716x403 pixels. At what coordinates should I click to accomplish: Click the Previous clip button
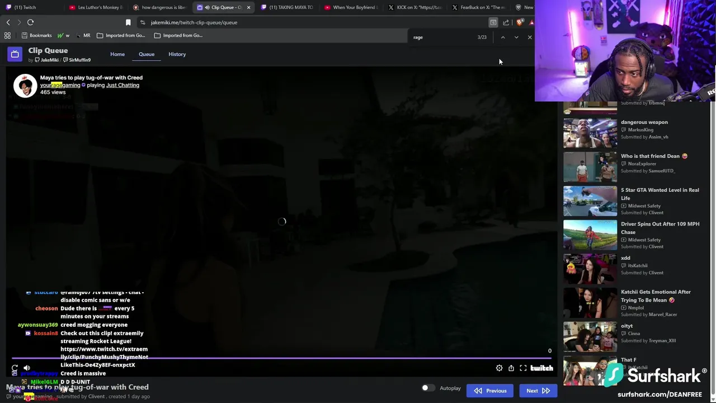[489, 391]
